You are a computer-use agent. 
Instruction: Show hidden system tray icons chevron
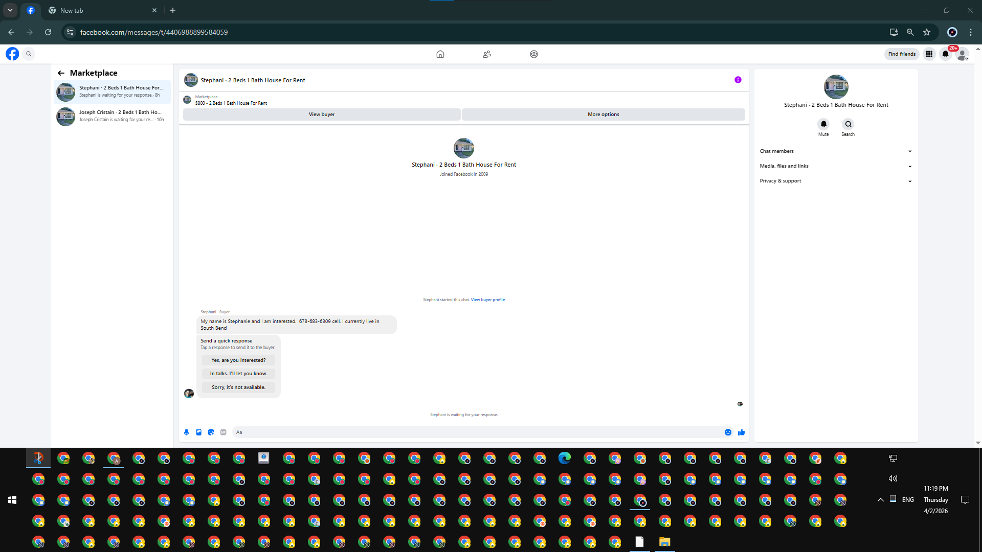pos(880,500)
